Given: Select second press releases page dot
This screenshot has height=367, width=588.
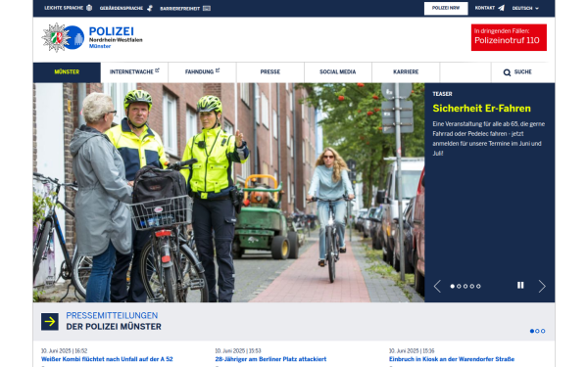Looking at the screenshot, I should click(x=537, y=331).
